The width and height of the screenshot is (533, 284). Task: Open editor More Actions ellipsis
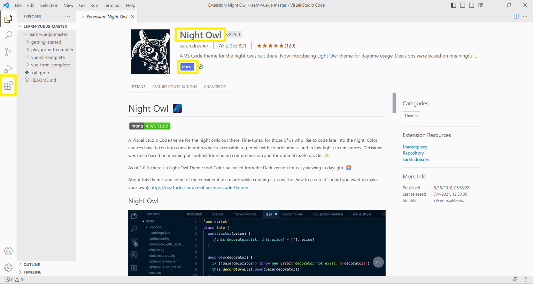pyautogui.click(x=525, y=16)
